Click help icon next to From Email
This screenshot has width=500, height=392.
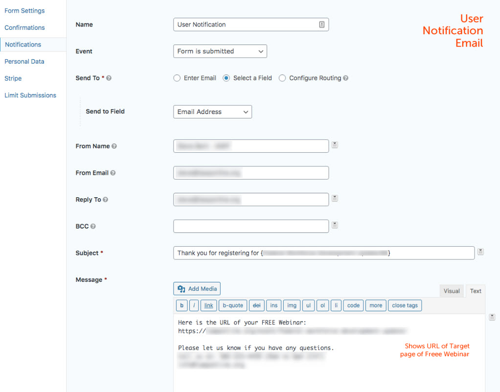pyautogui.click(x=113, y=173)
